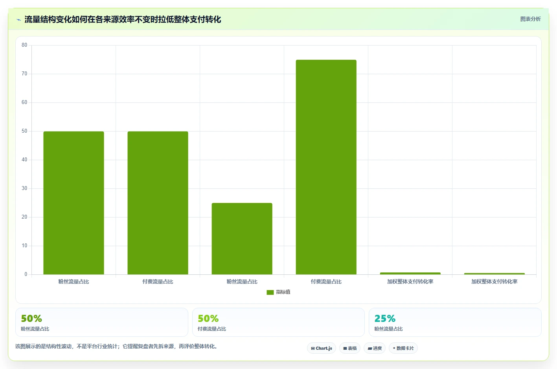Click the Chart.js chip

point(322,348)
